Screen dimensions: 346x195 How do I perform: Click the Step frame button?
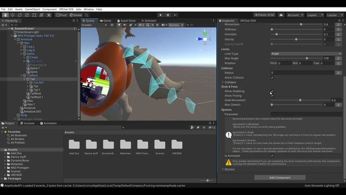pos(175,15)
